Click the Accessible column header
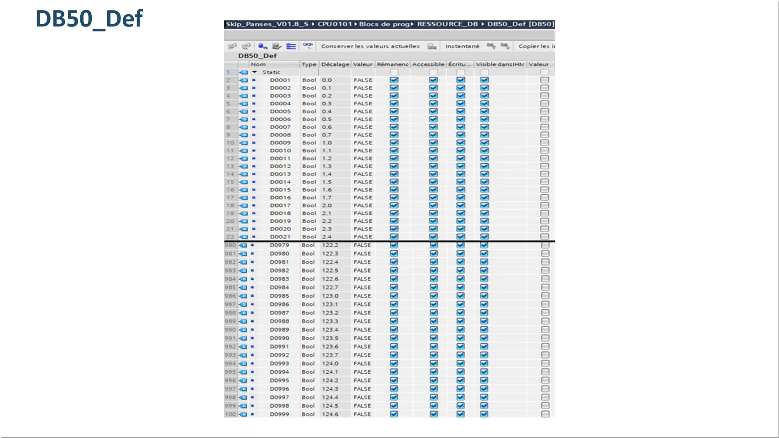This screenshot has width=779, height=438. (x=428, y=64)
